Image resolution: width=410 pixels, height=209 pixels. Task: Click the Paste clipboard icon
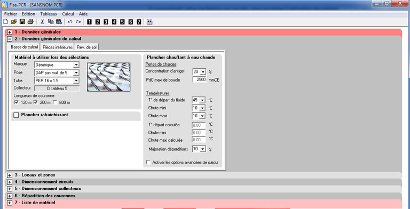click(x=59, y=22)
